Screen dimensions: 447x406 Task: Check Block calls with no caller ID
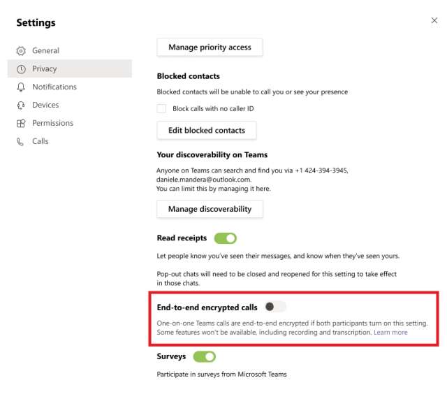pos(162,109)
